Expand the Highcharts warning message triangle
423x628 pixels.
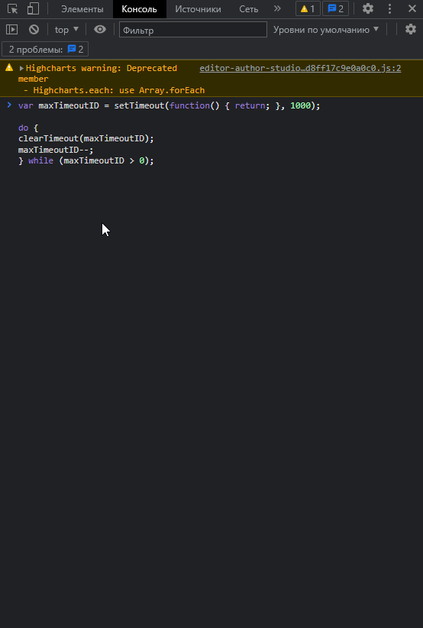21,69
